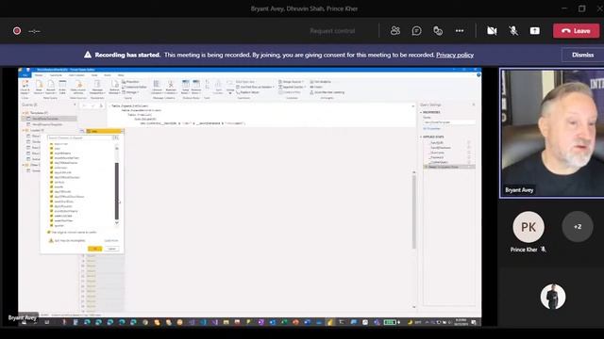Toggle the camera on or off
Screen dimensions: 604x339
492,31
